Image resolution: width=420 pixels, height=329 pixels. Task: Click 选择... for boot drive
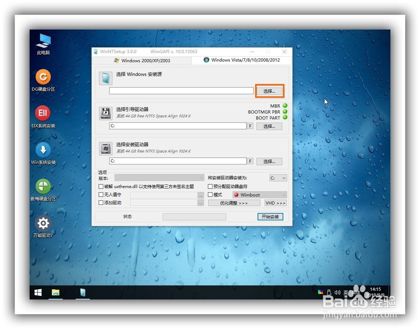pos(269,126)
